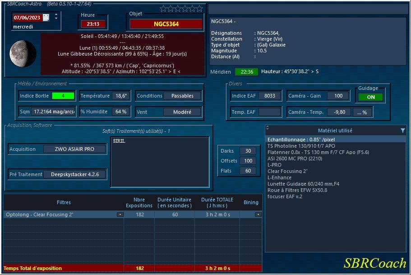Click the NGC5364 object name field
The image size is (411, 275).
(166, 24)
